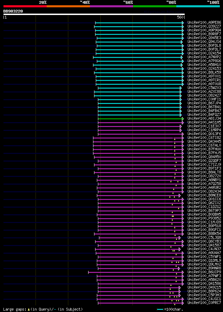Click the UniRef100_B0DBH5 hit name
This screenshot has height=312, width=223.
[x=204, y=215]
